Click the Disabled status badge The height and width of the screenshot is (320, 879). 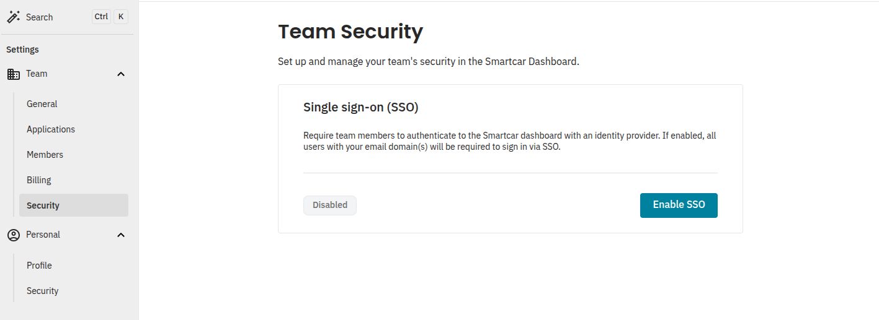pyautogui.click(x=330, y=205)
